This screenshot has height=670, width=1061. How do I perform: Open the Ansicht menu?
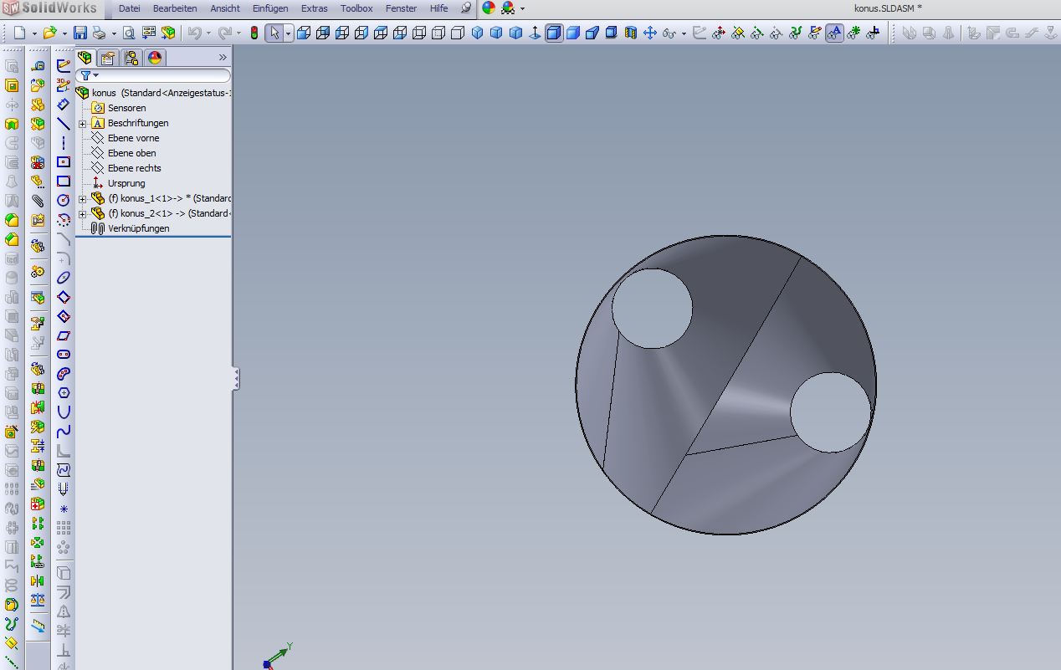tap(225, 8)
